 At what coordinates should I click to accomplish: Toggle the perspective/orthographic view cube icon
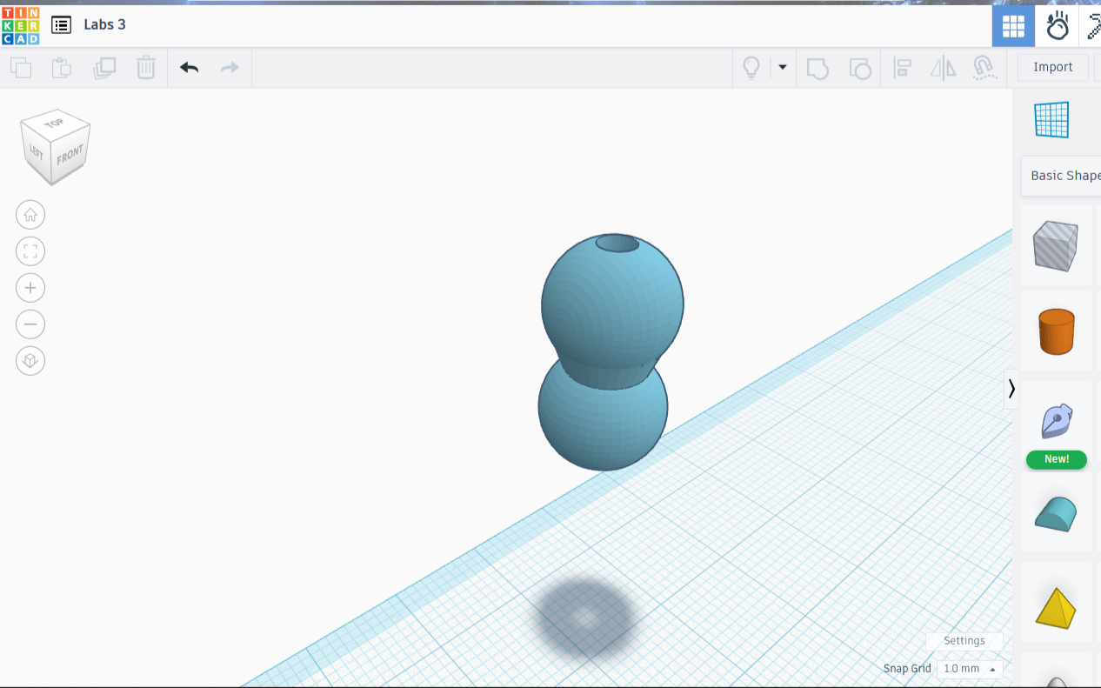point(30,361)
